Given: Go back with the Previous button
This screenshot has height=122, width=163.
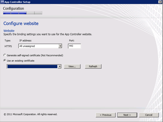Looking at the screenshot, I should (106, 115).
